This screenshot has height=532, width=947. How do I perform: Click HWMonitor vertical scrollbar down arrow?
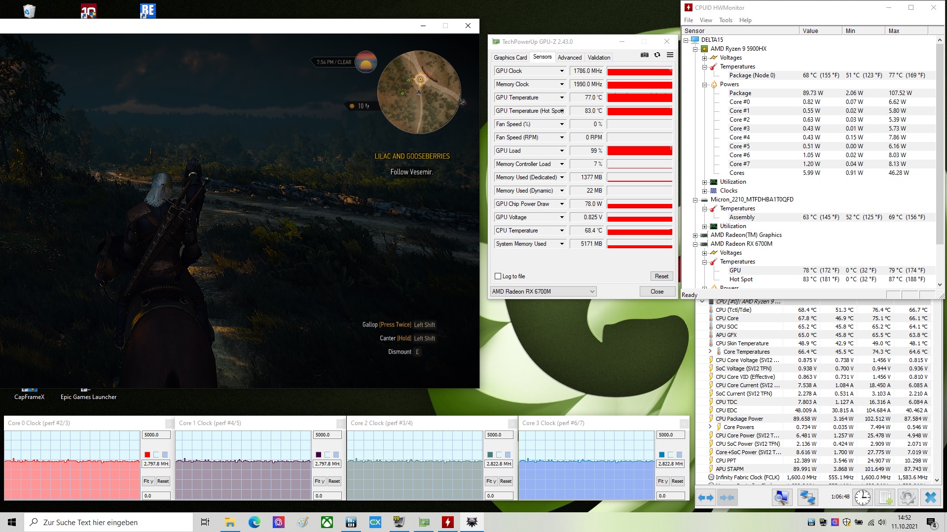point(940,284)
